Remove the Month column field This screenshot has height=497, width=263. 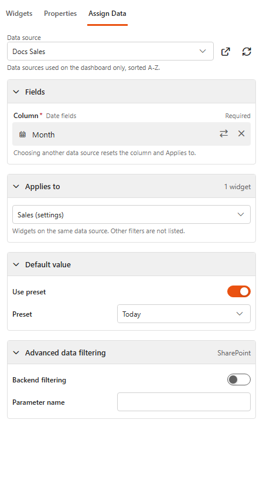(x=241, y=134)
